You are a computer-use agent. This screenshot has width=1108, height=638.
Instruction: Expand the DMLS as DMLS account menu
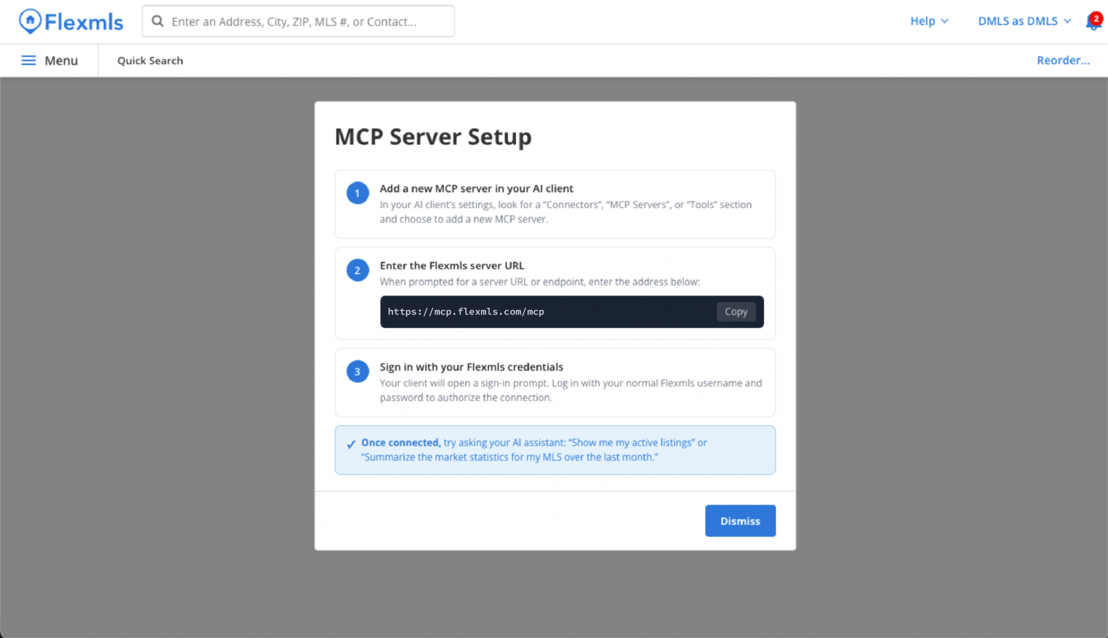point(1024,21)
